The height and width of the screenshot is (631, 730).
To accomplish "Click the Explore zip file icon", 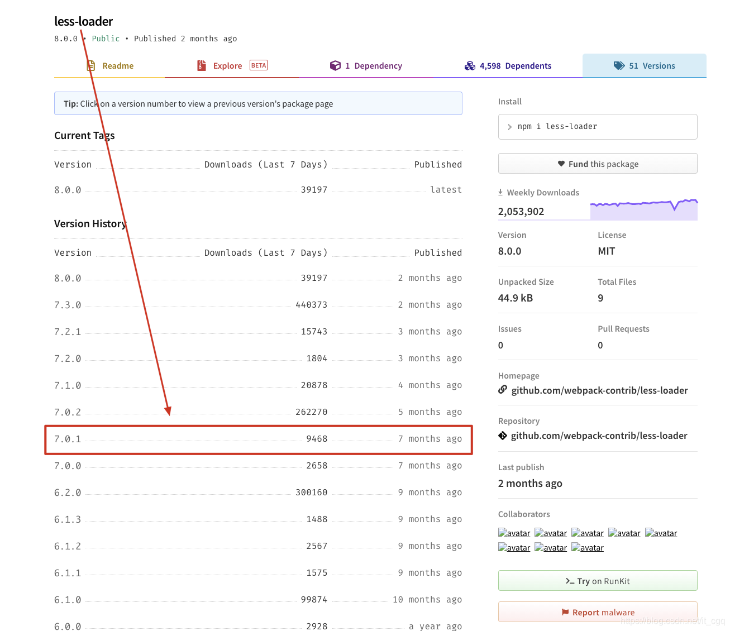I will tap(202, 66).
